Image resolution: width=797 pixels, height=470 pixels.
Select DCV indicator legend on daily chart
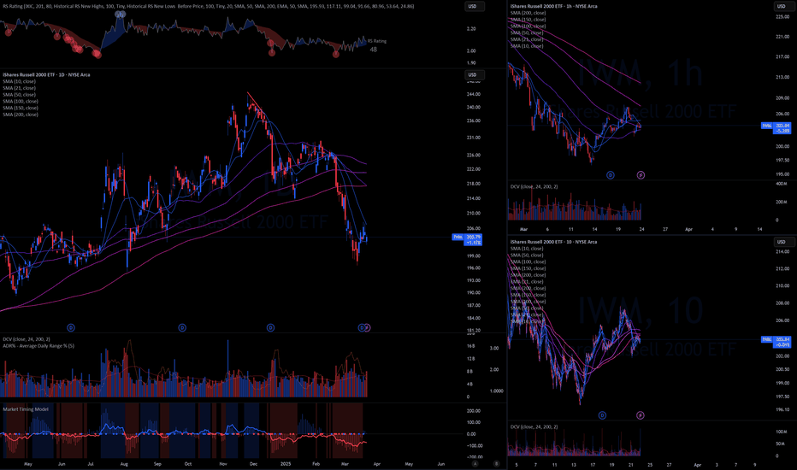[x=27, y=339]
